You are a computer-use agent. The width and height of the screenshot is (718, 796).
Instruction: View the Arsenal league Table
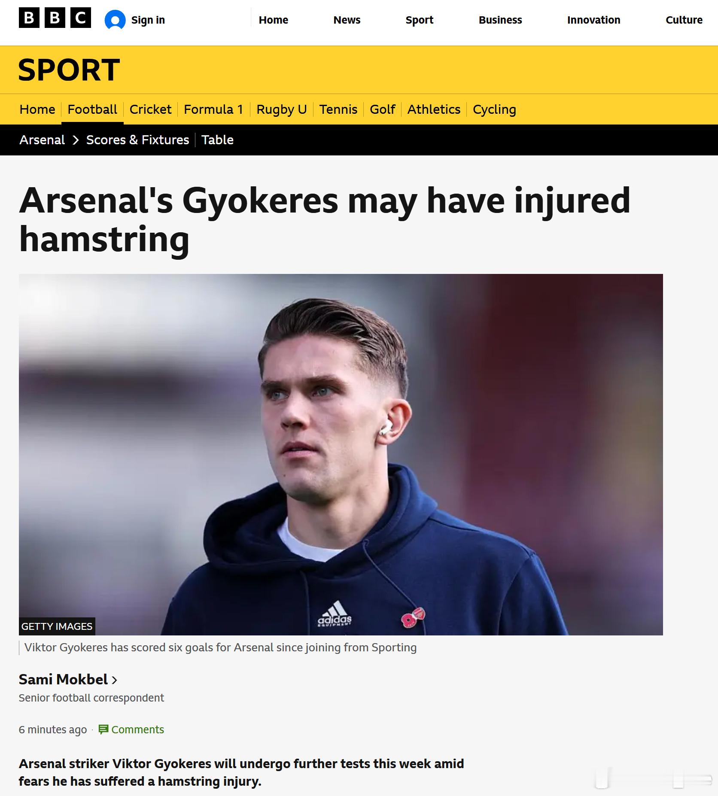click(x=217, y=140)
